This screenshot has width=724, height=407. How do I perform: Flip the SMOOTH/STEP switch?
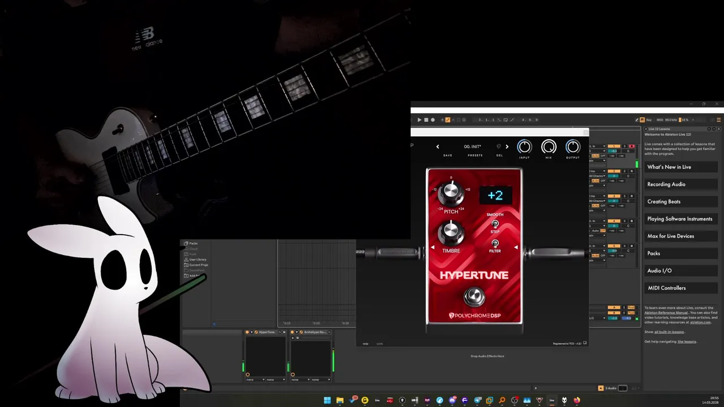pyautogui.click(x=495, y=224)
